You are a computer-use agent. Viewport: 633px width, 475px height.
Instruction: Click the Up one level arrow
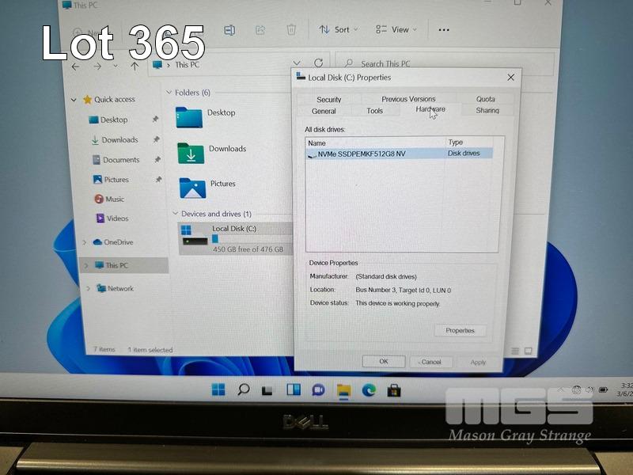[135, 66]
